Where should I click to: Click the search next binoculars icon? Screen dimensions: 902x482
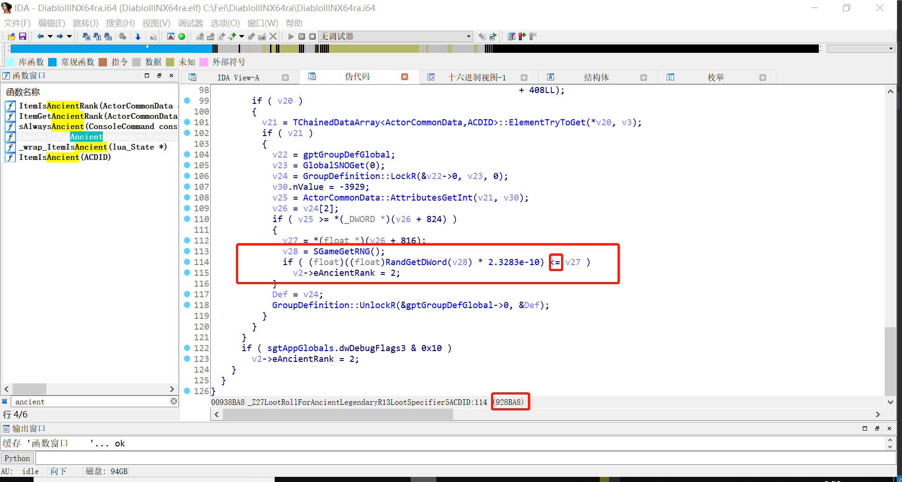[123, 36]
